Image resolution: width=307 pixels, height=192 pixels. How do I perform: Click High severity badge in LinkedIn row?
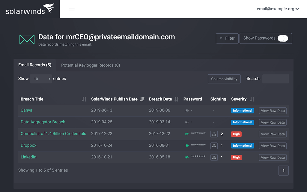tap(236, 157)
